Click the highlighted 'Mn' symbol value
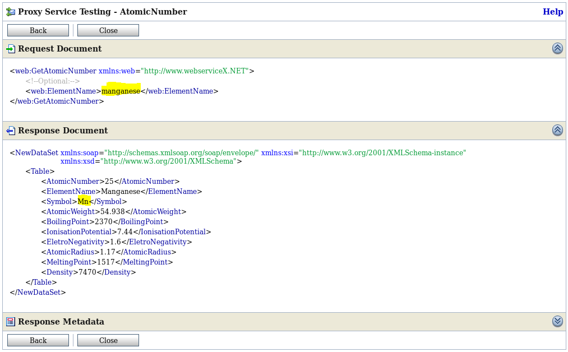This screenshot has width=568, height=352. (x=84, y=201)
